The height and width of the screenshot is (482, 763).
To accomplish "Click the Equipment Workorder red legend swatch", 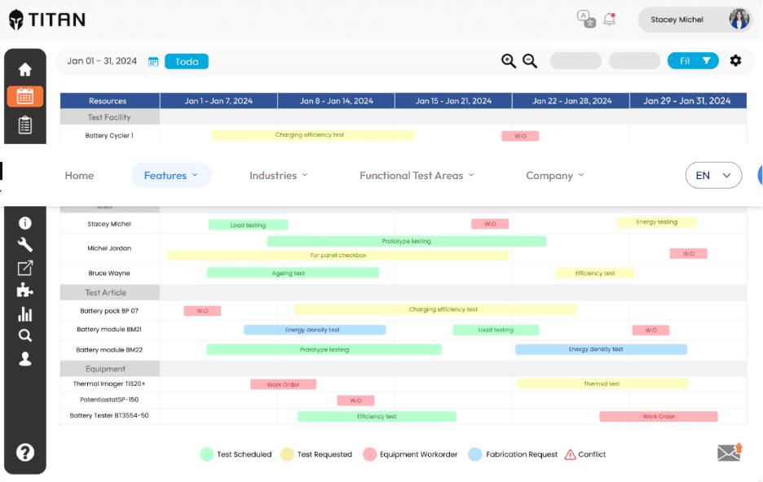I will 370,454.
